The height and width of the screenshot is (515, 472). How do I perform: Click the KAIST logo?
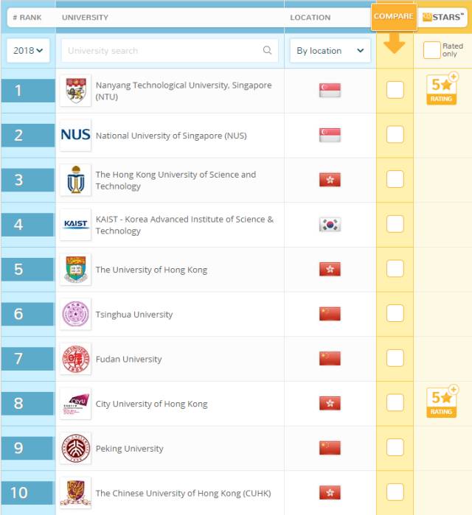click(x=76, y=224)
